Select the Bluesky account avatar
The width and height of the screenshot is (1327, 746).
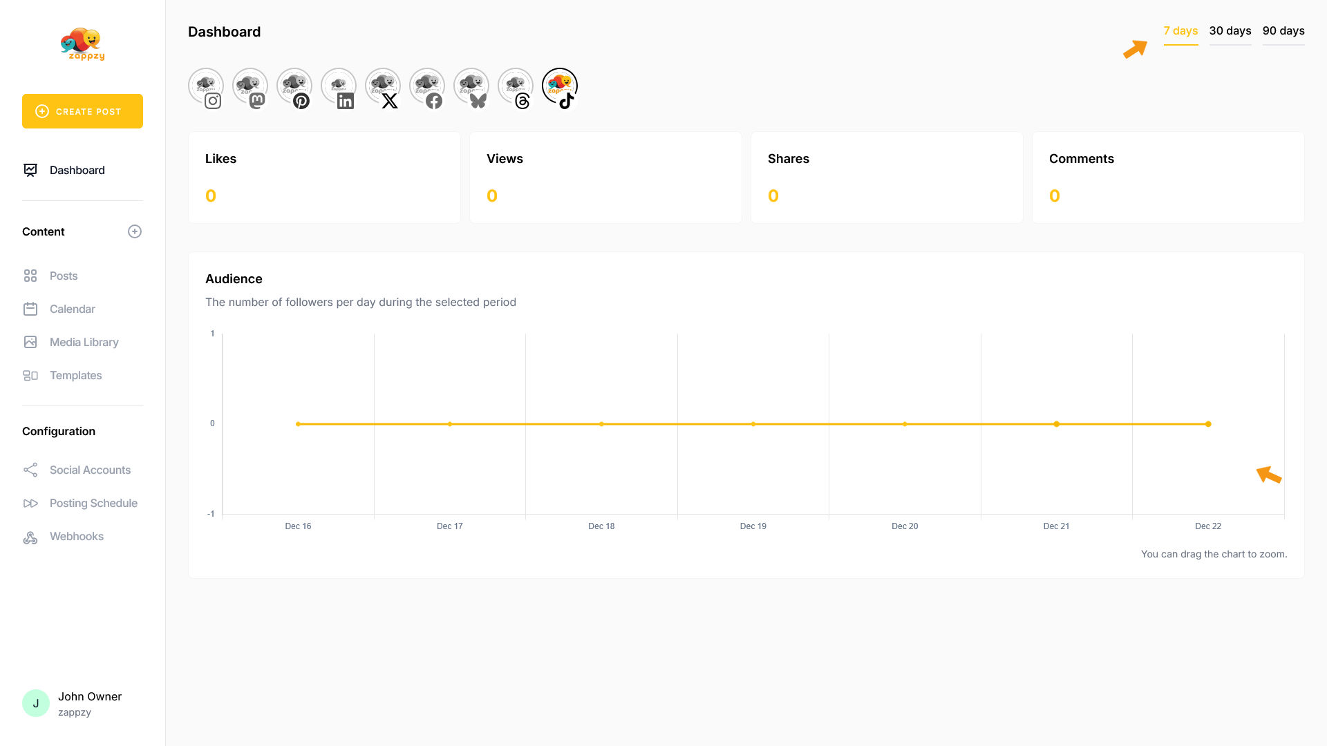tap(471, 86)
